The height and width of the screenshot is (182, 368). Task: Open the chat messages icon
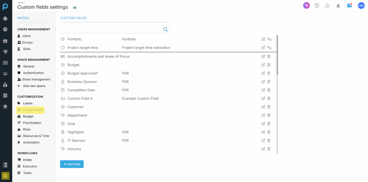[349, 6]
